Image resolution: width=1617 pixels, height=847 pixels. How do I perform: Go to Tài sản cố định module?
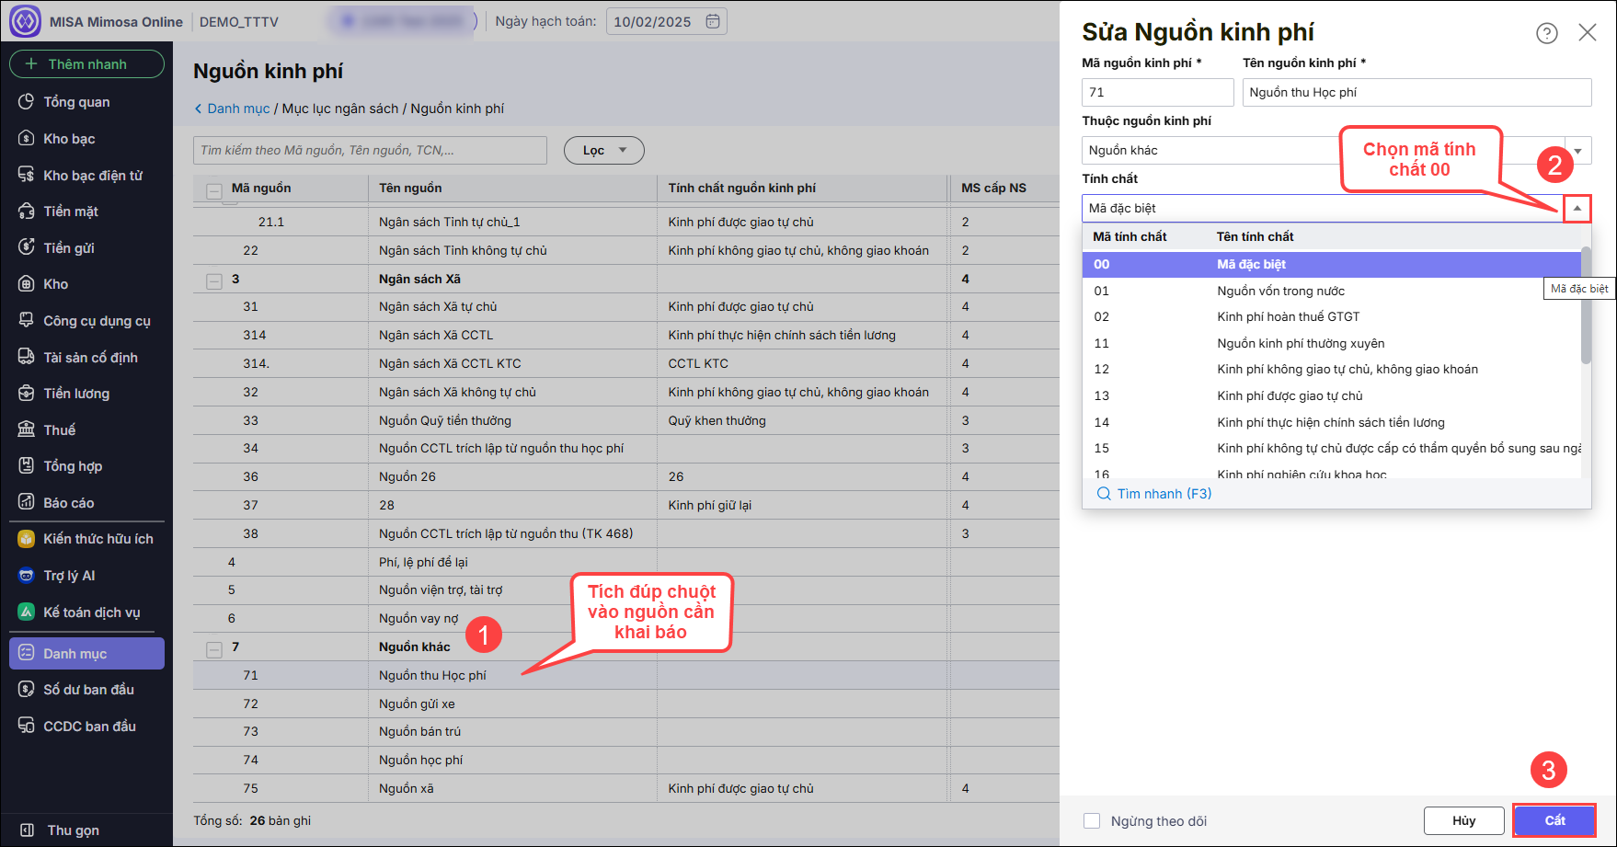click(x=90, y=358)
